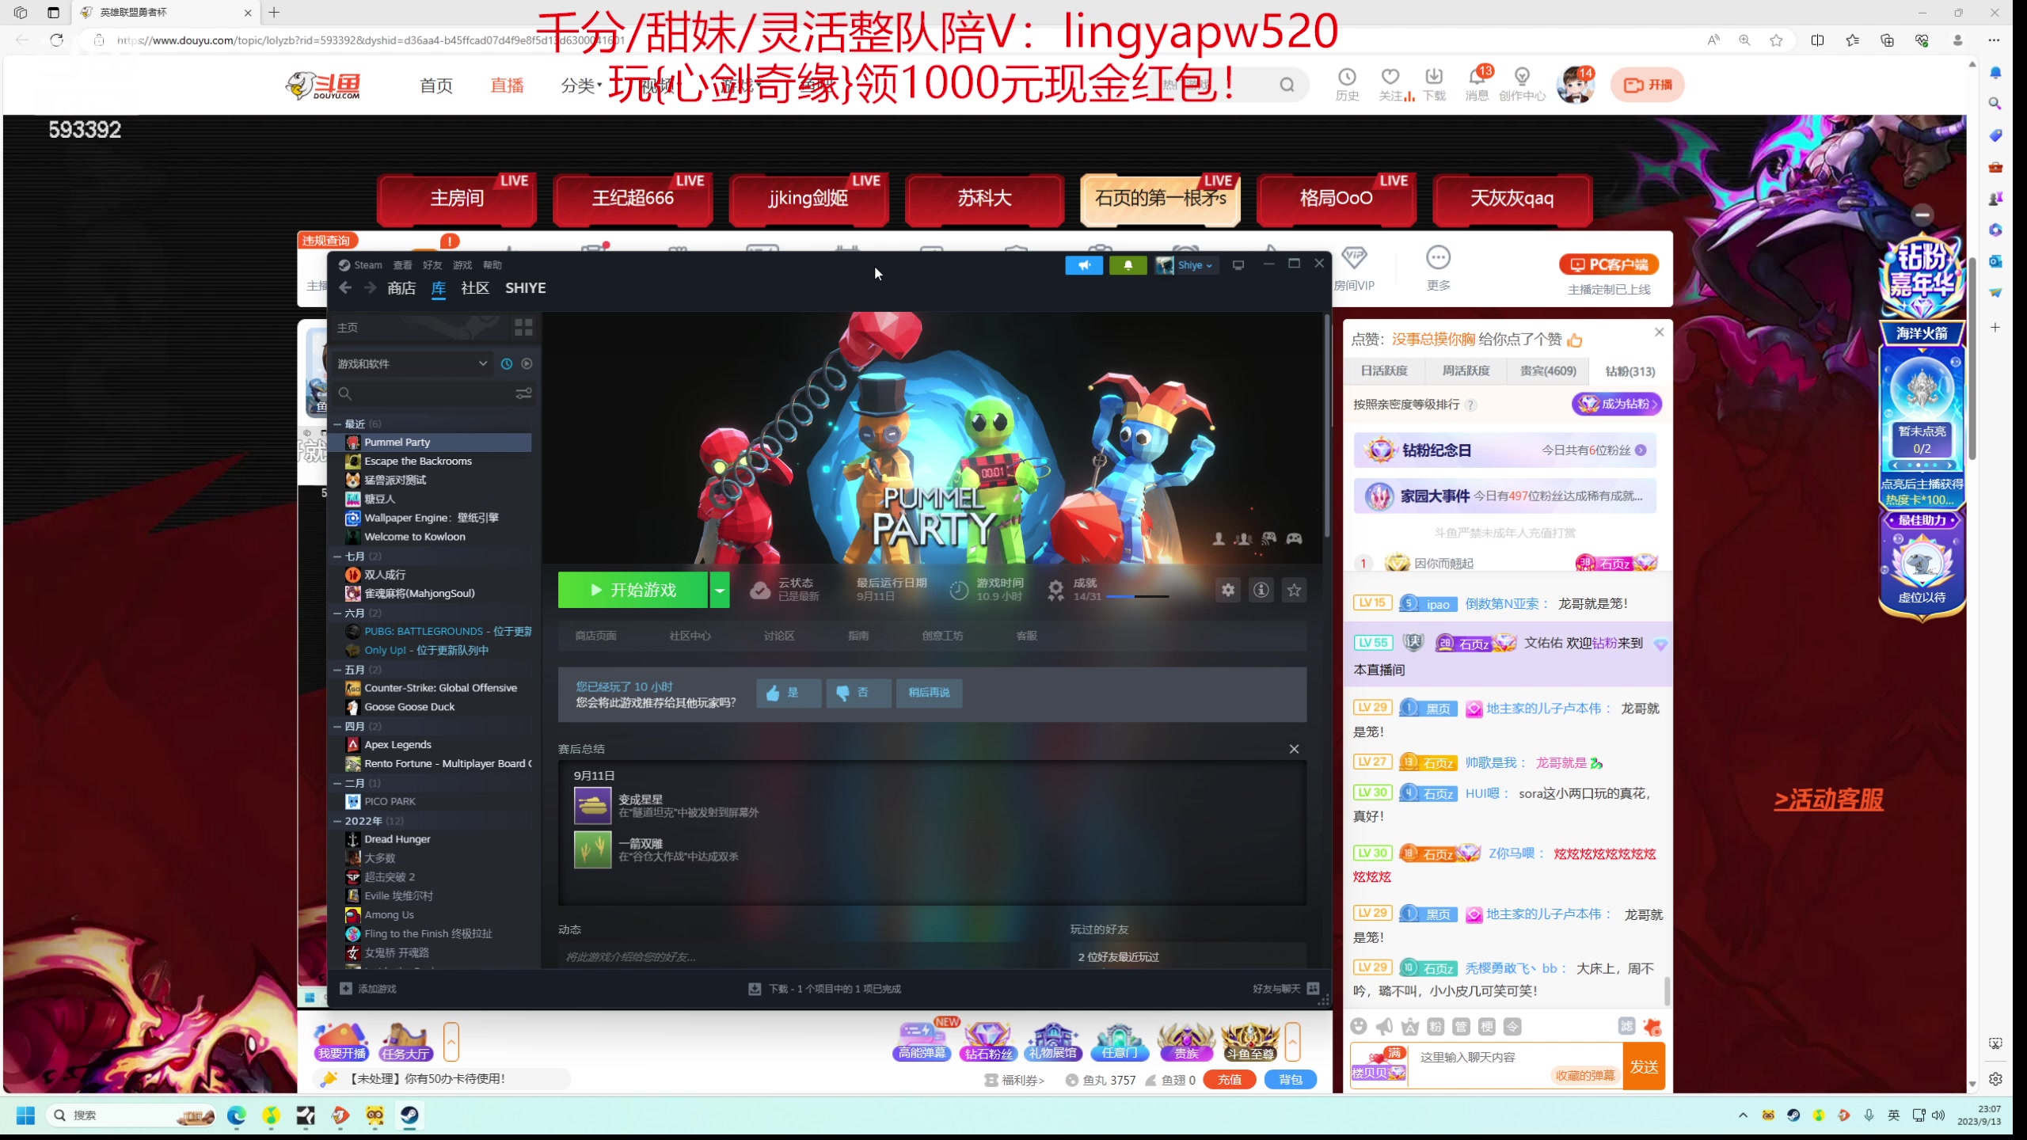Open advanced filter icon in library search
This screenshot has width=2027, height=1140.
click(523, 393)
